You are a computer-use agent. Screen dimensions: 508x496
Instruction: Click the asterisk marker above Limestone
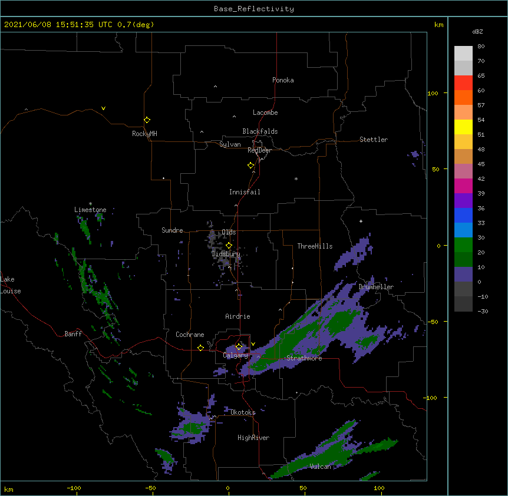coord(90,203)
